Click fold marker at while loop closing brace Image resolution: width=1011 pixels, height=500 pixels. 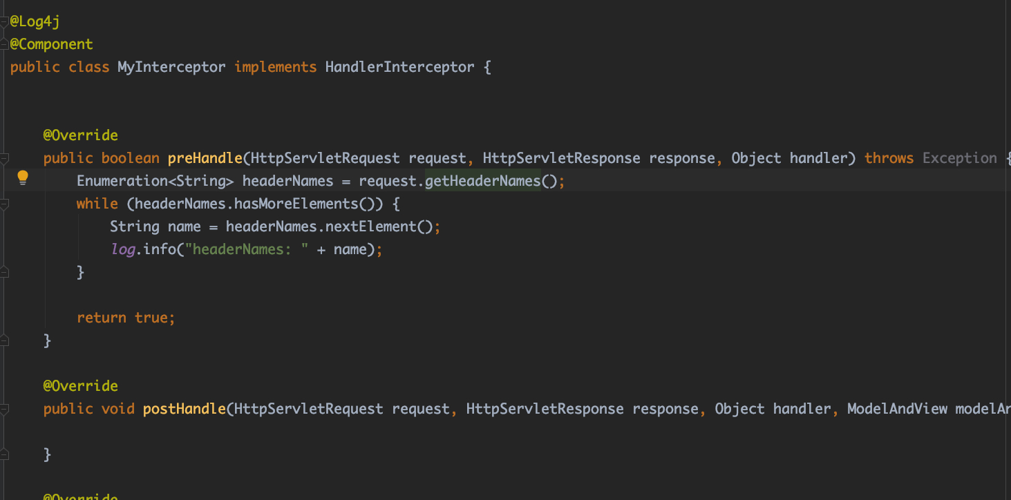pos(4,273)
